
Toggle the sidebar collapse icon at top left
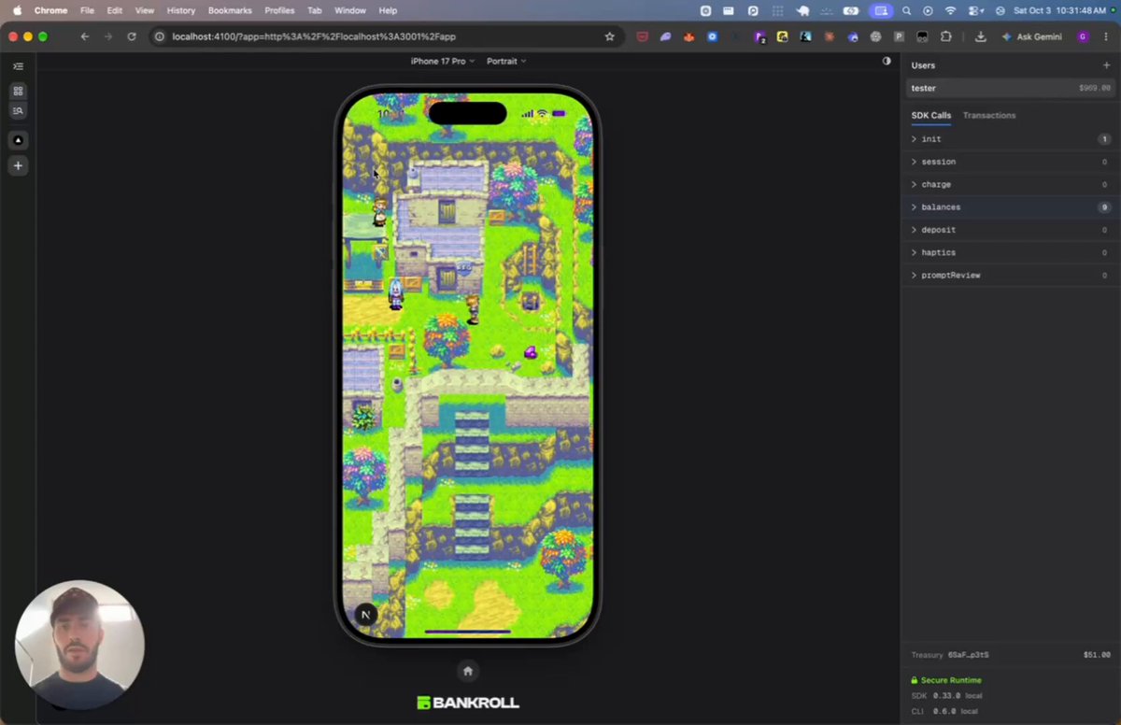click(18, 66)
